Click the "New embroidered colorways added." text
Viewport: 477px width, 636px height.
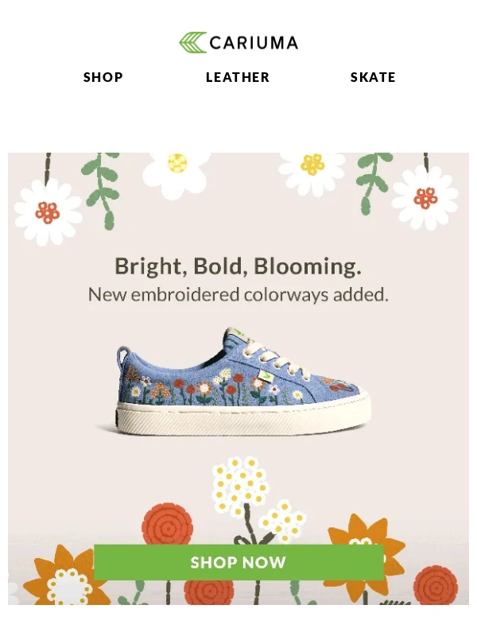pos(238,294)
